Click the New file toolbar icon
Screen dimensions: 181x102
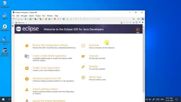pos(14,19)
